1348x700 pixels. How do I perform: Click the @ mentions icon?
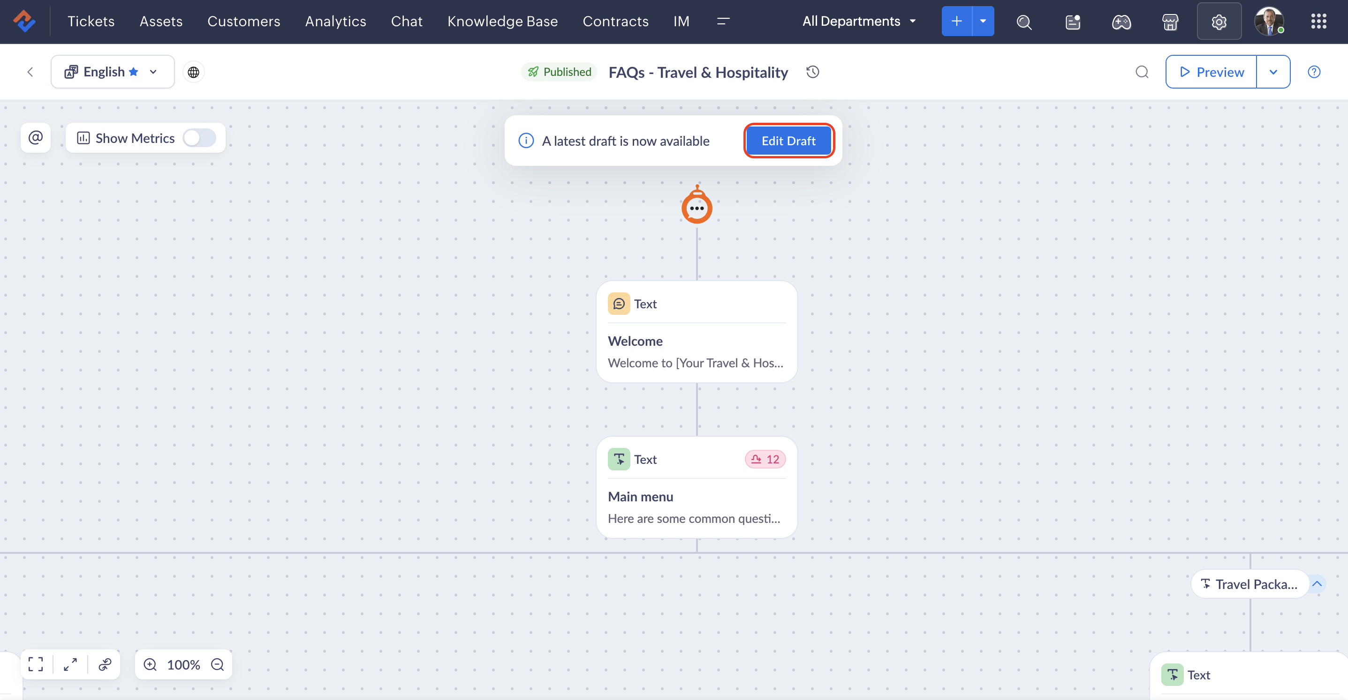coord(36,137)
